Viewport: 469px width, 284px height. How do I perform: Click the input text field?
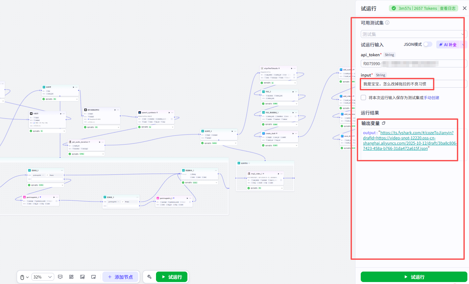pos(414,84)
